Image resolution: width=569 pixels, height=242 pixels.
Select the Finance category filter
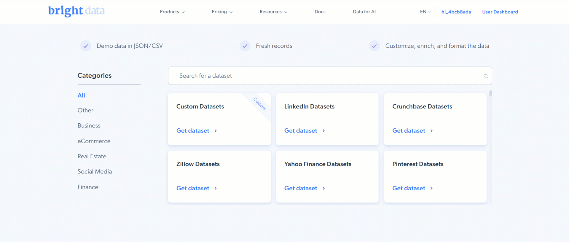[88, 187]
